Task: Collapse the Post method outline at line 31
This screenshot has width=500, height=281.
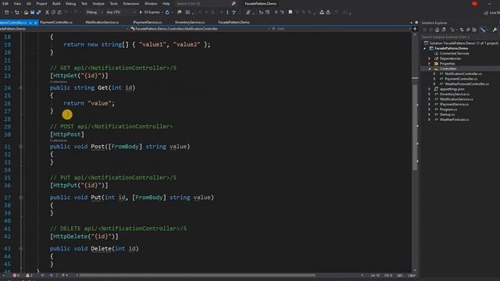Action: point(21,147)
